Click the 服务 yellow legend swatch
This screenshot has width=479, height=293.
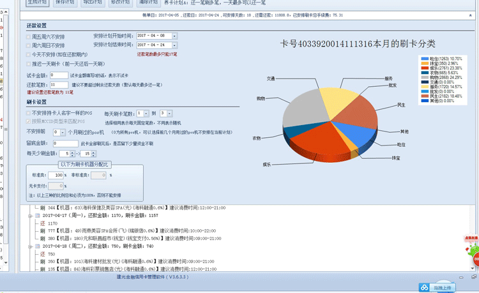pyautogui.click(x=425, y=87)
